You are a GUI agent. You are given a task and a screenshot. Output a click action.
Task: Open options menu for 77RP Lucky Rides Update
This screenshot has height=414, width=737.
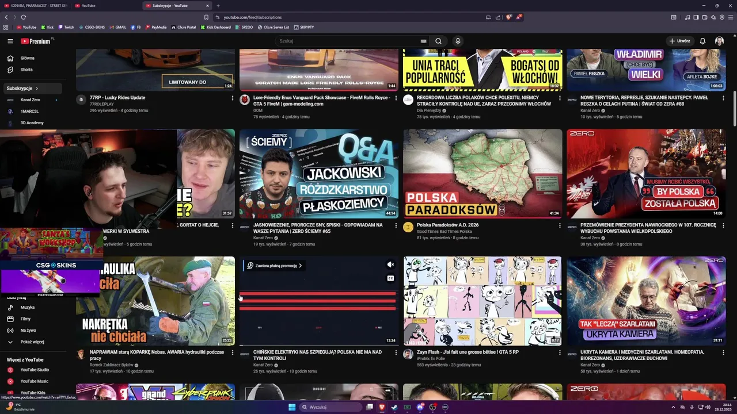233,98
